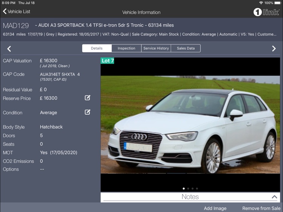Screen dimensions: 283x212
Task: Tap the Body Style Hatchback value
Action: click(x=51, y=127)
